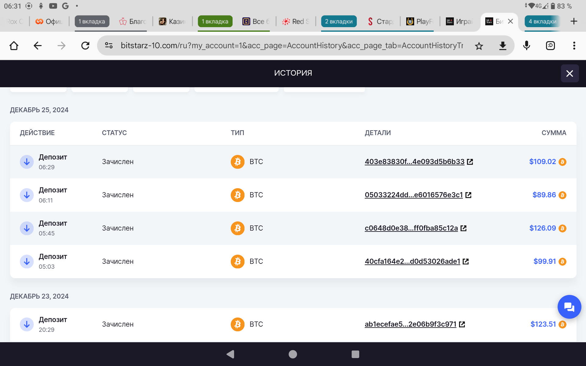Activate voice search microphone icon

pos(526,46)
